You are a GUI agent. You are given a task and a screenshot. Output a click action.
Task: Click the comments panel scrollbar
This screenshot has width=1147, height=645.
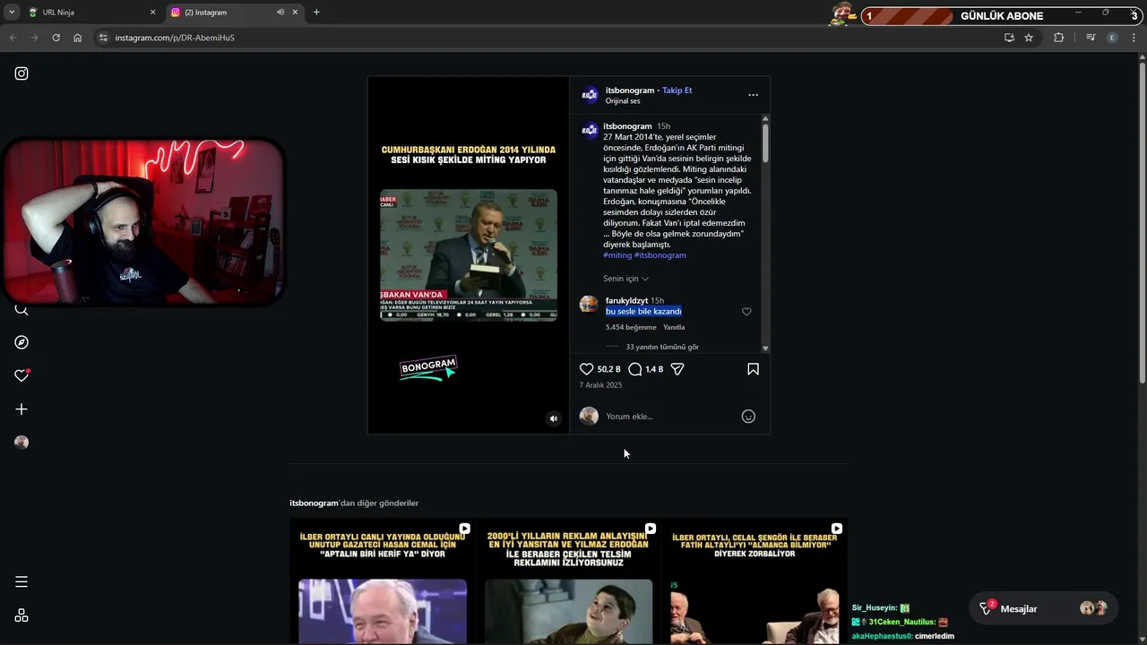765,143
